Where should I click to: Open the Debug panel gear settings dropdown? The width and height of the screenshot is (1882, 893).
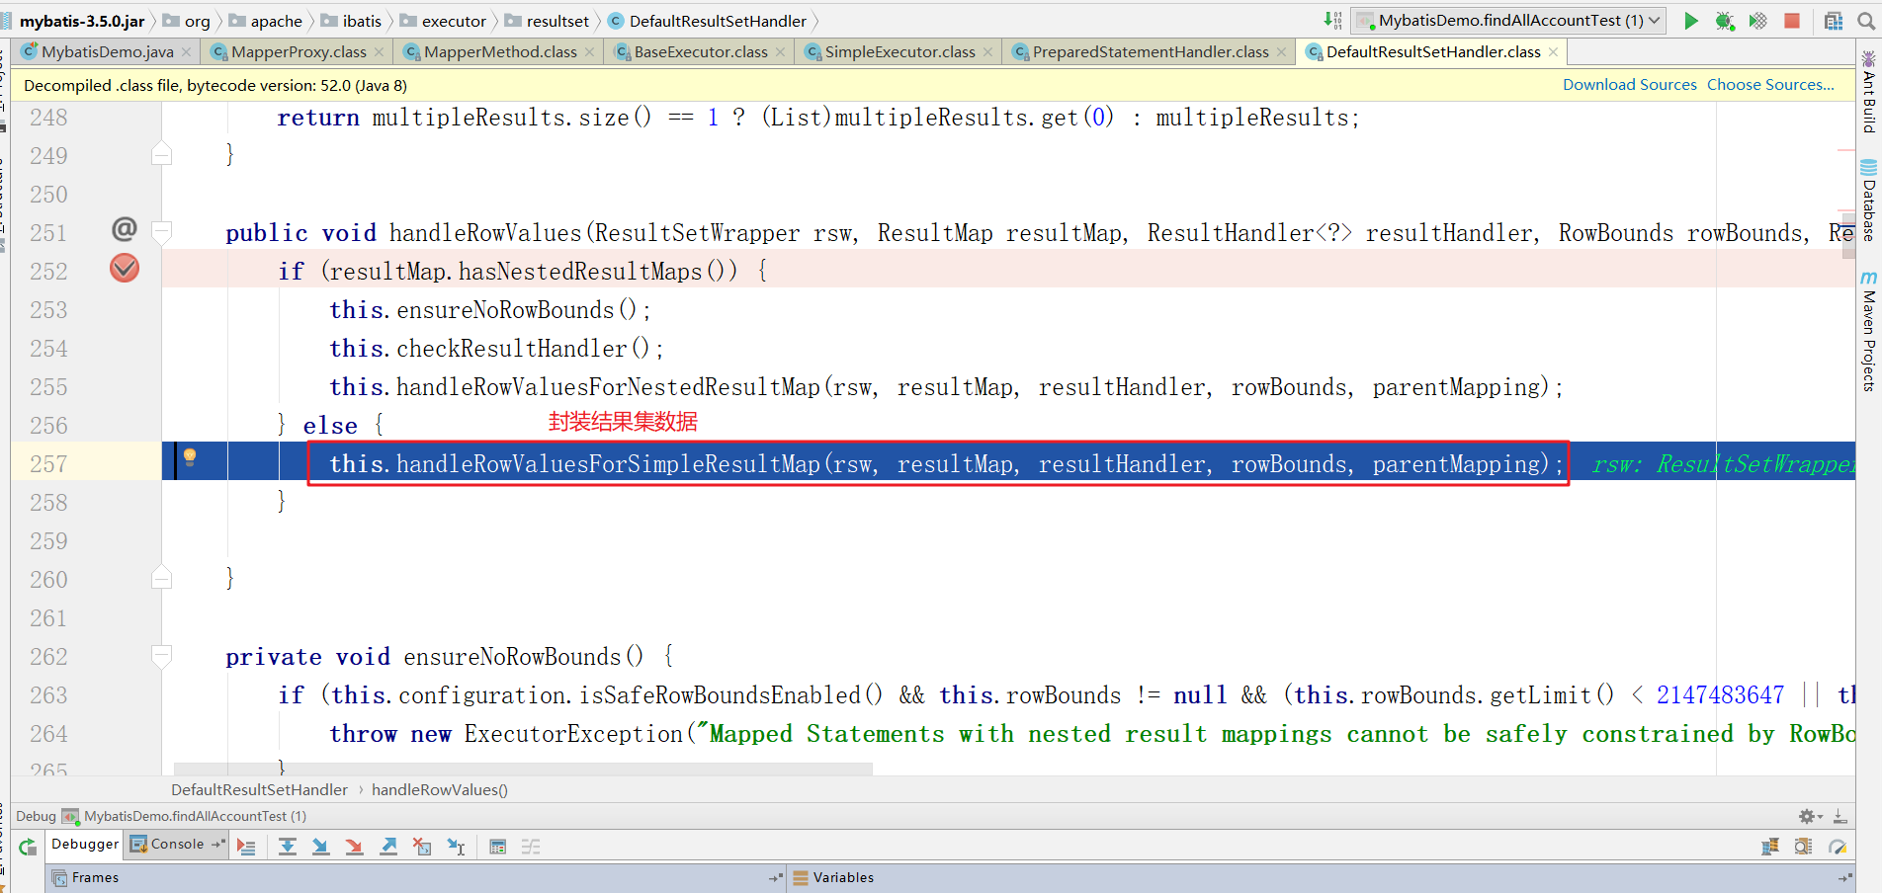1811,817
